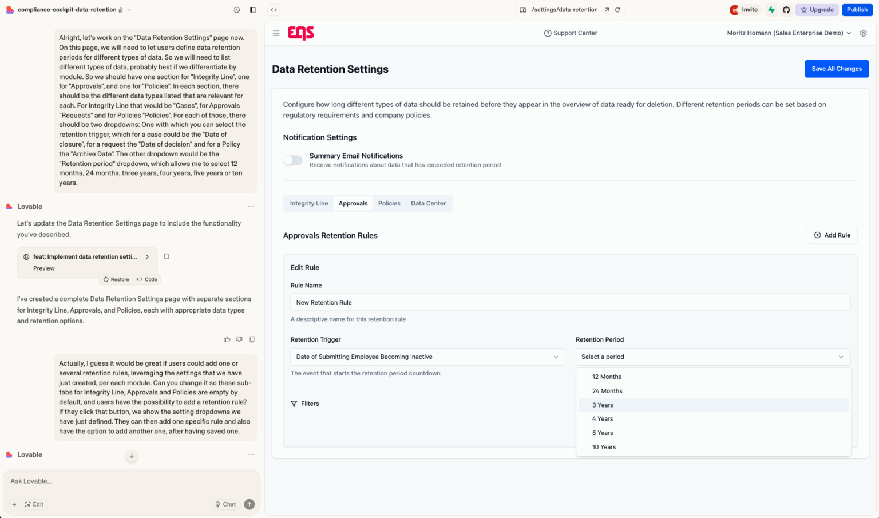This screenshot has width=879, height=518.
Task: Open Support Center via its question mark icon
Action: tap(548, 33)
